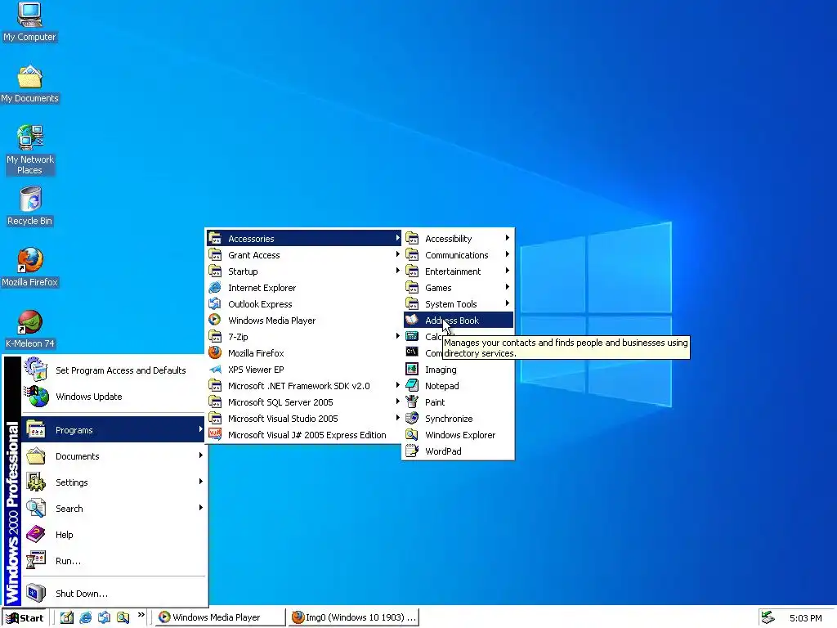Open the System Tools submenu under Accessories

458,304
